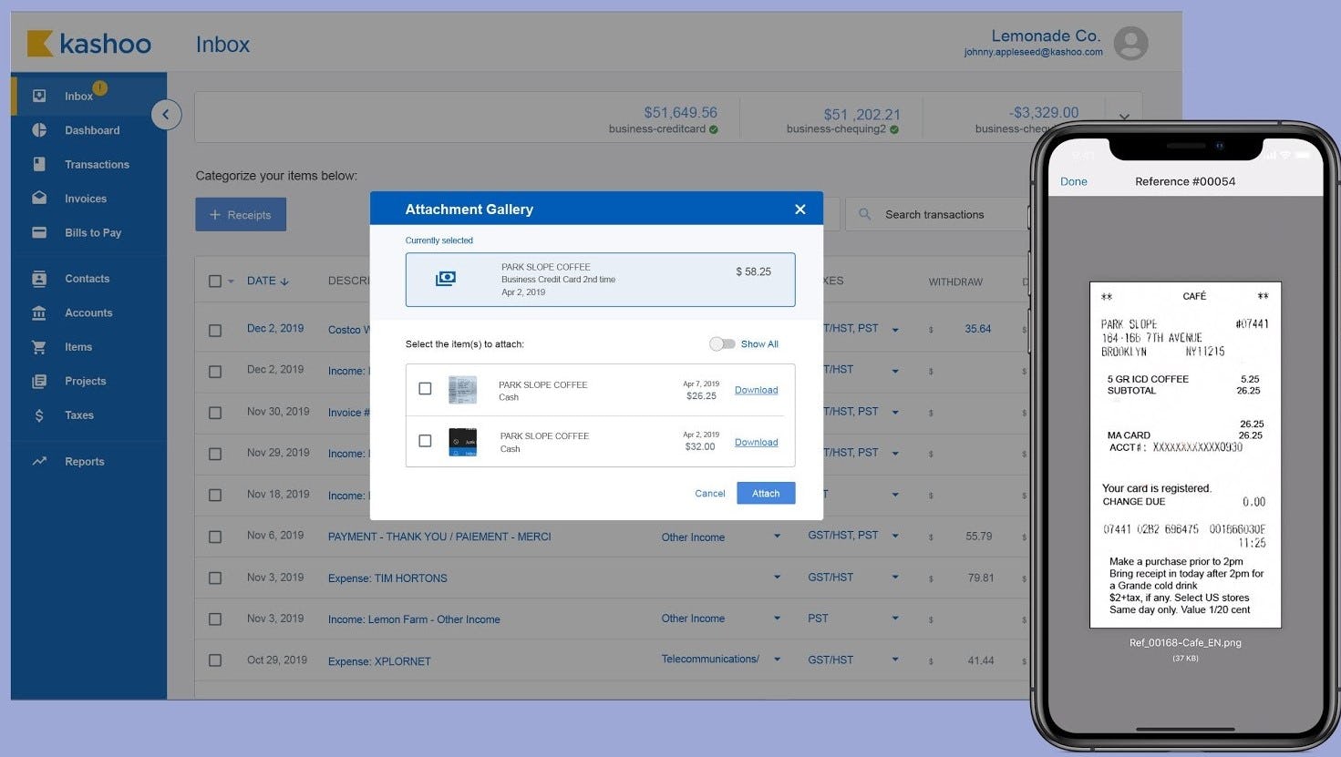
Task: Open the Apr 2 receipt thumbnail
Action: tap(463, 442)
